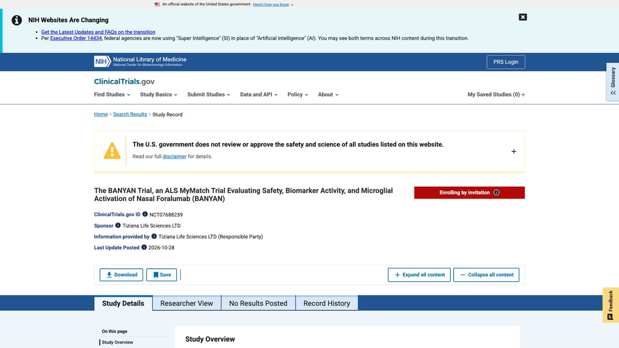619x348 pixels.
Task: Click the yellow warning triangle icon
Action: pos(112,151)
